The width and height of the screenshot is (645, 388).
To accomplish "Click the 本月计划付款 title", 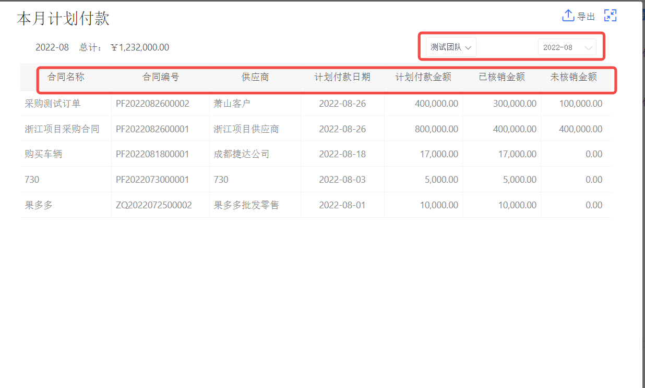I will 63,18.
